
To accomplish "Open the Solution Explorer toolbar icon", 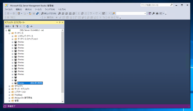I will click(150, 13).
